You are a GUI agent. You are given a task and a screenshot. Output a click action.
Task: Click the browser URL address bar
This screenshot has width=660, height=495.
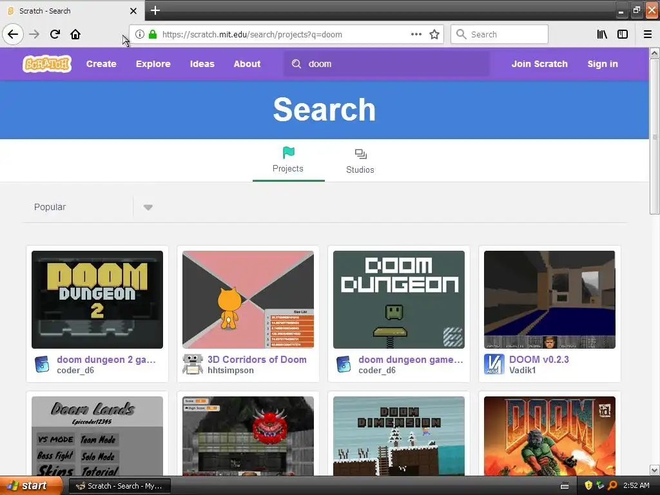coord(286,34)
